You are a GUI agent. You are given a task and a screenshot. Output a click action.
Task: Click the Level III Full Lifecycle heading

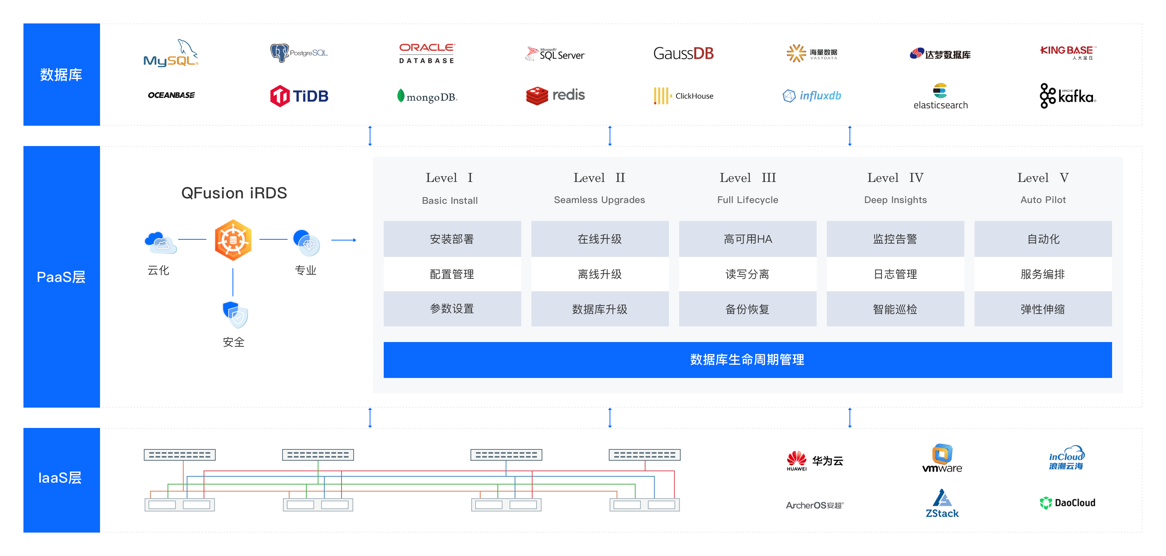coord(748,188)
